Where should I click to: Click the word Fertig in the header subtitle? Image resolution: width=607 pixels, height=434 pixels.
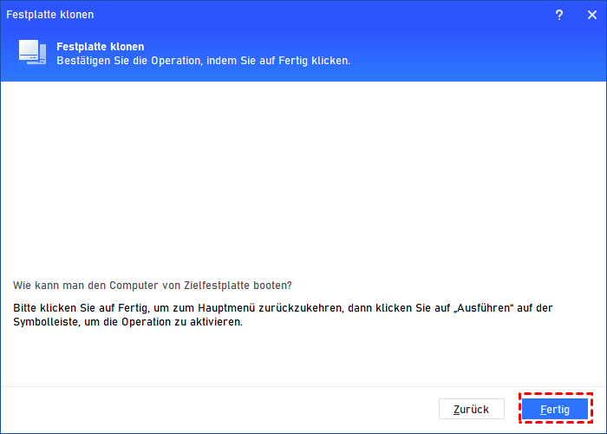pos(290,61)
